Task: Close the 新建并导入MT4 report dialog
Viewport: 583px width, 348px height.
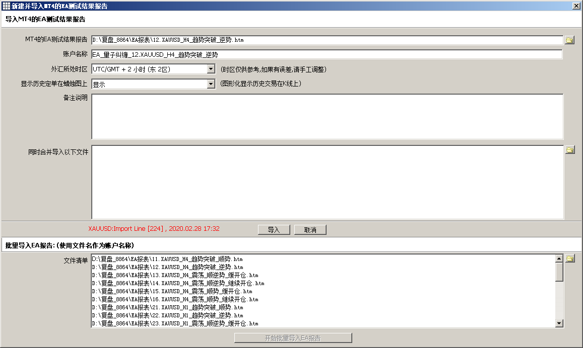Action: coord(576,6)
